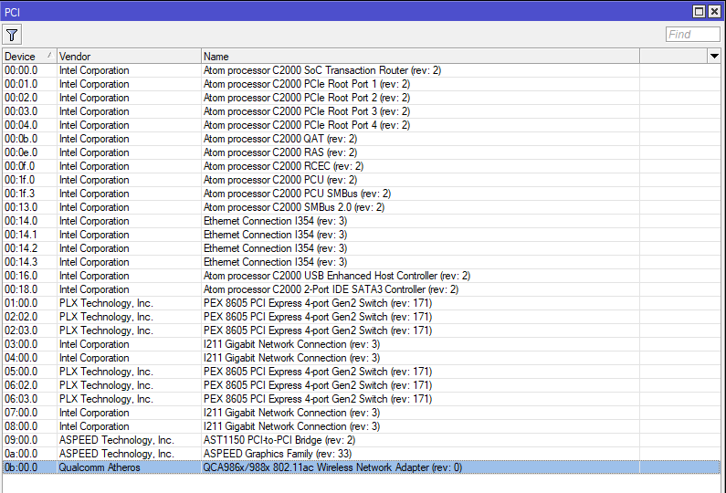Image resolution: width=726 pixels, height=493 pixels.
Task: Select PCIe Root Port 1 row
Action: click(x=361, y=84)
